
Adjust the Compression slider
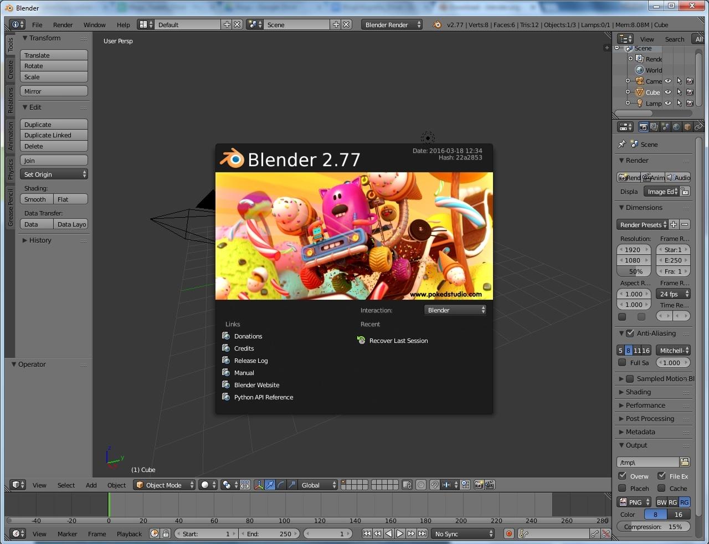tap(654, 526)
